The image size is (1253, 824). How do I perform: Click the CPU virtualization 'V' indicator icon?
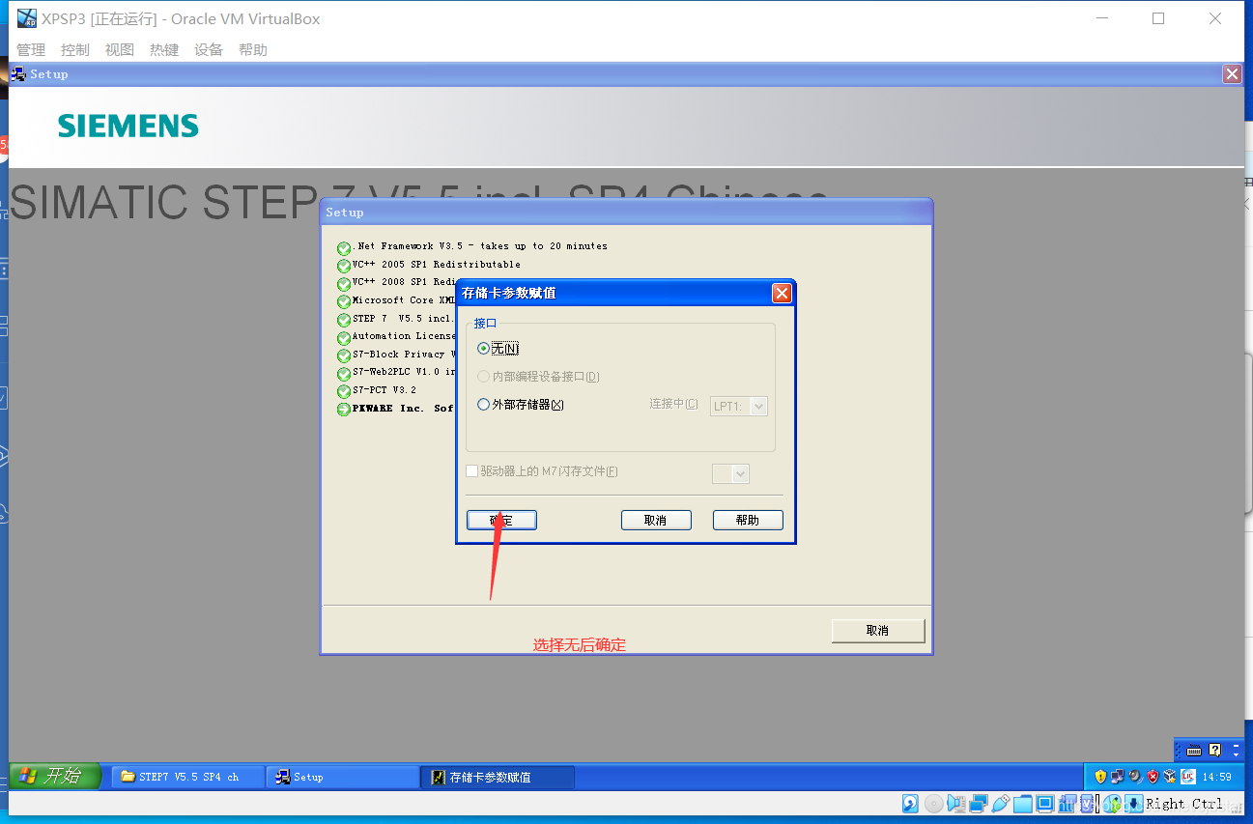click(x=1087, y=804)
